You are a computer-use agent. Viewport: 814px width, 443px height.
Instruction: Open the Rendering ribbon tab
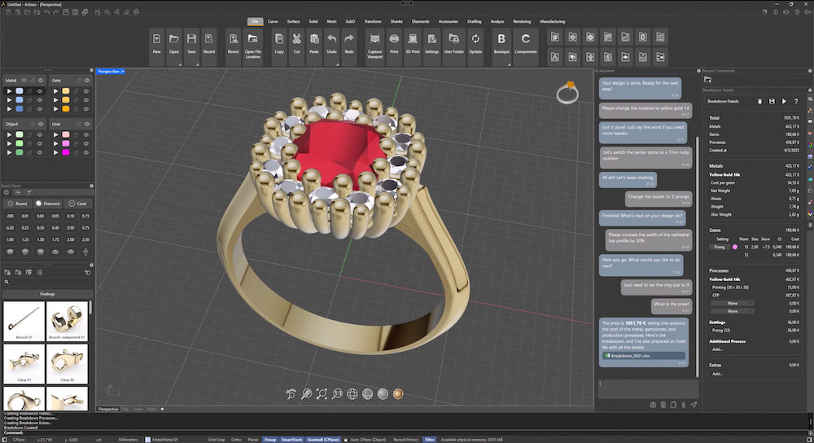522,21
